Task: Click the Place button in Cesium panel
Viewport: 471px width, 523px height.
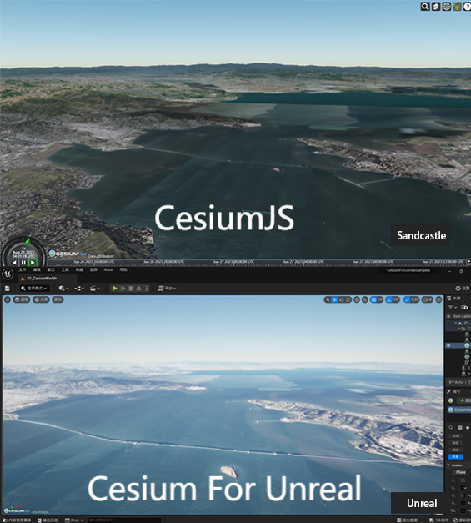Action: point(461,472)
